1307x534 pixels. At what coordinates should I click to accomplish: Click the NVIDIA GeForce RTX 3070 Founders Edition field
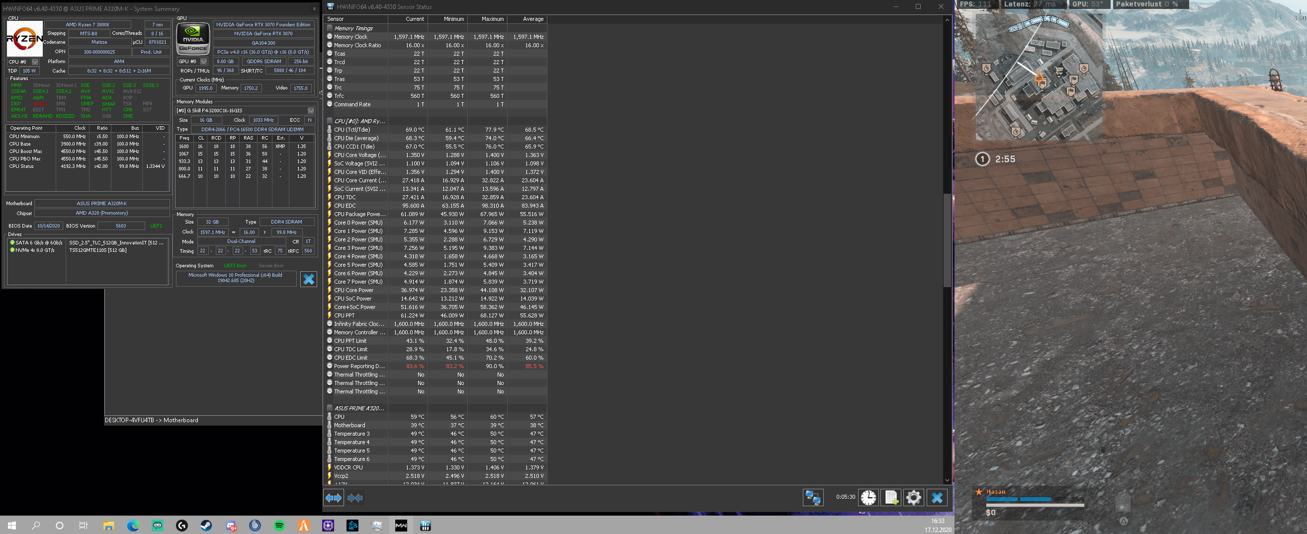pyautogui.click(x=263, y=24)
